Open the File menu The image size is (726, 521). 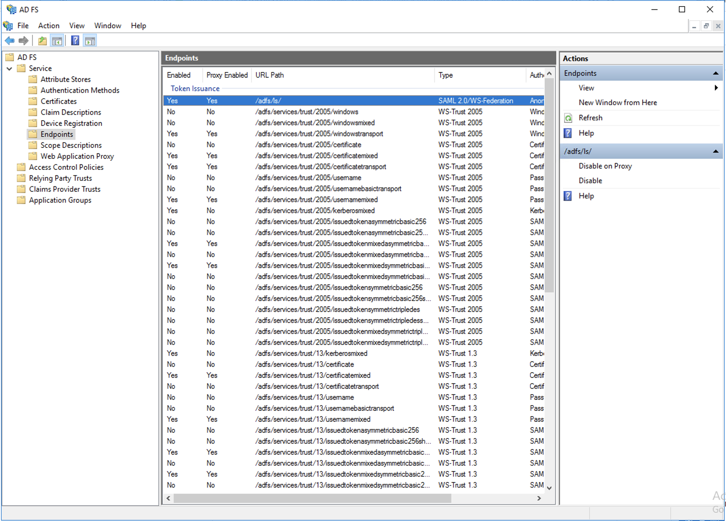[x=23, y=26]
